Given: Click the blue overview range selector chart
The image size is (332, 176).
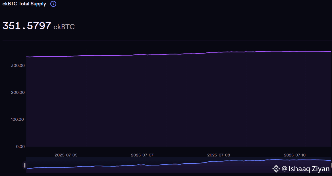Looking at the screenshot, I should pyautogui.click(x=179, y=165).
